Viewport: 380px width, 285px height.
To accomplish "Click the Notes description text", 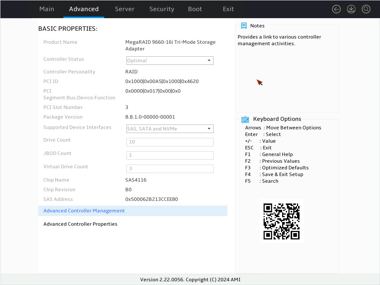I will (279, 40).
